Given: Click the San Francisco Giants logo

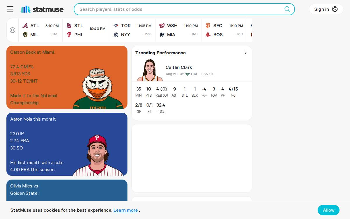Looking at the screenshot, I should point(208,26).
